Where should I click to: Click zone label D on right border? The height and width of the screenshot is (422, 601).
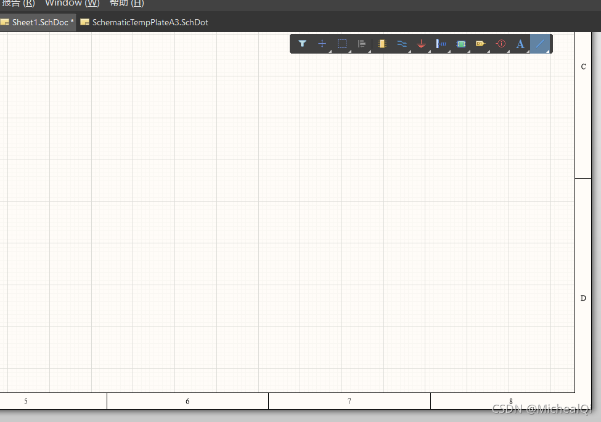tap(583, 298)
